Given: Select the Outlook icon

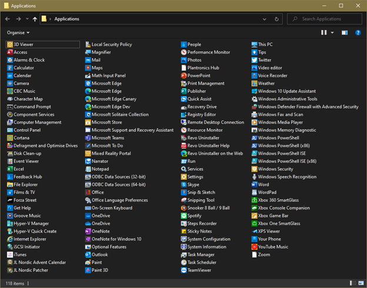Looking at the screenshot, I should pyautogui.click(x=88, y=255).
